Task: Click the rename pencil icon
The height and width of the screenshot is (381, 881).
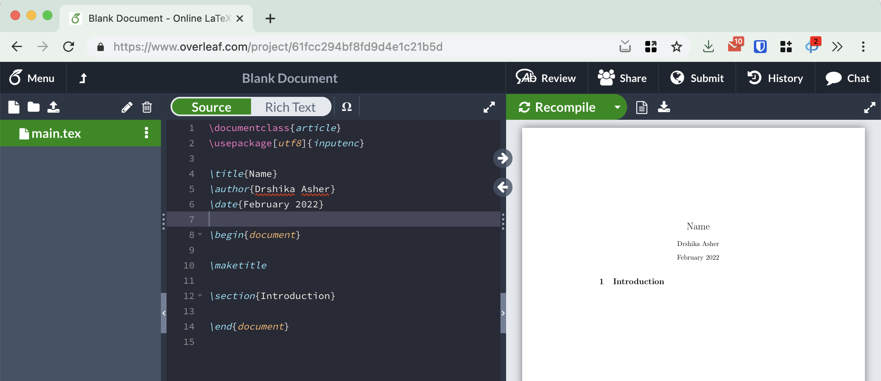Action: pos(127,107)
